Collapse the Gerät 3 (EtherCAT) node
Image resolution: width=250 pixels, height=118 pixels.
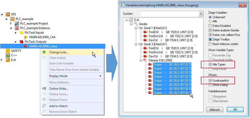click(x=136, y=44)
